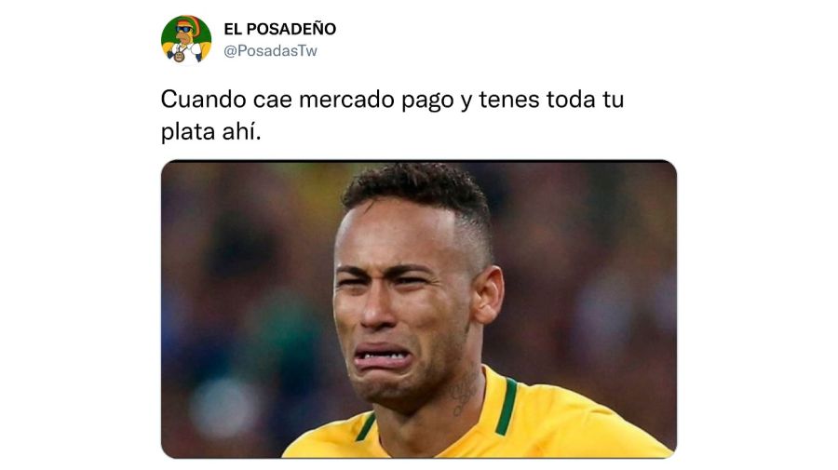Click the tweet's first line starting with Cuando
This screenshot has width=838, height=470.
pyautogui.click(x=392, y=100)
